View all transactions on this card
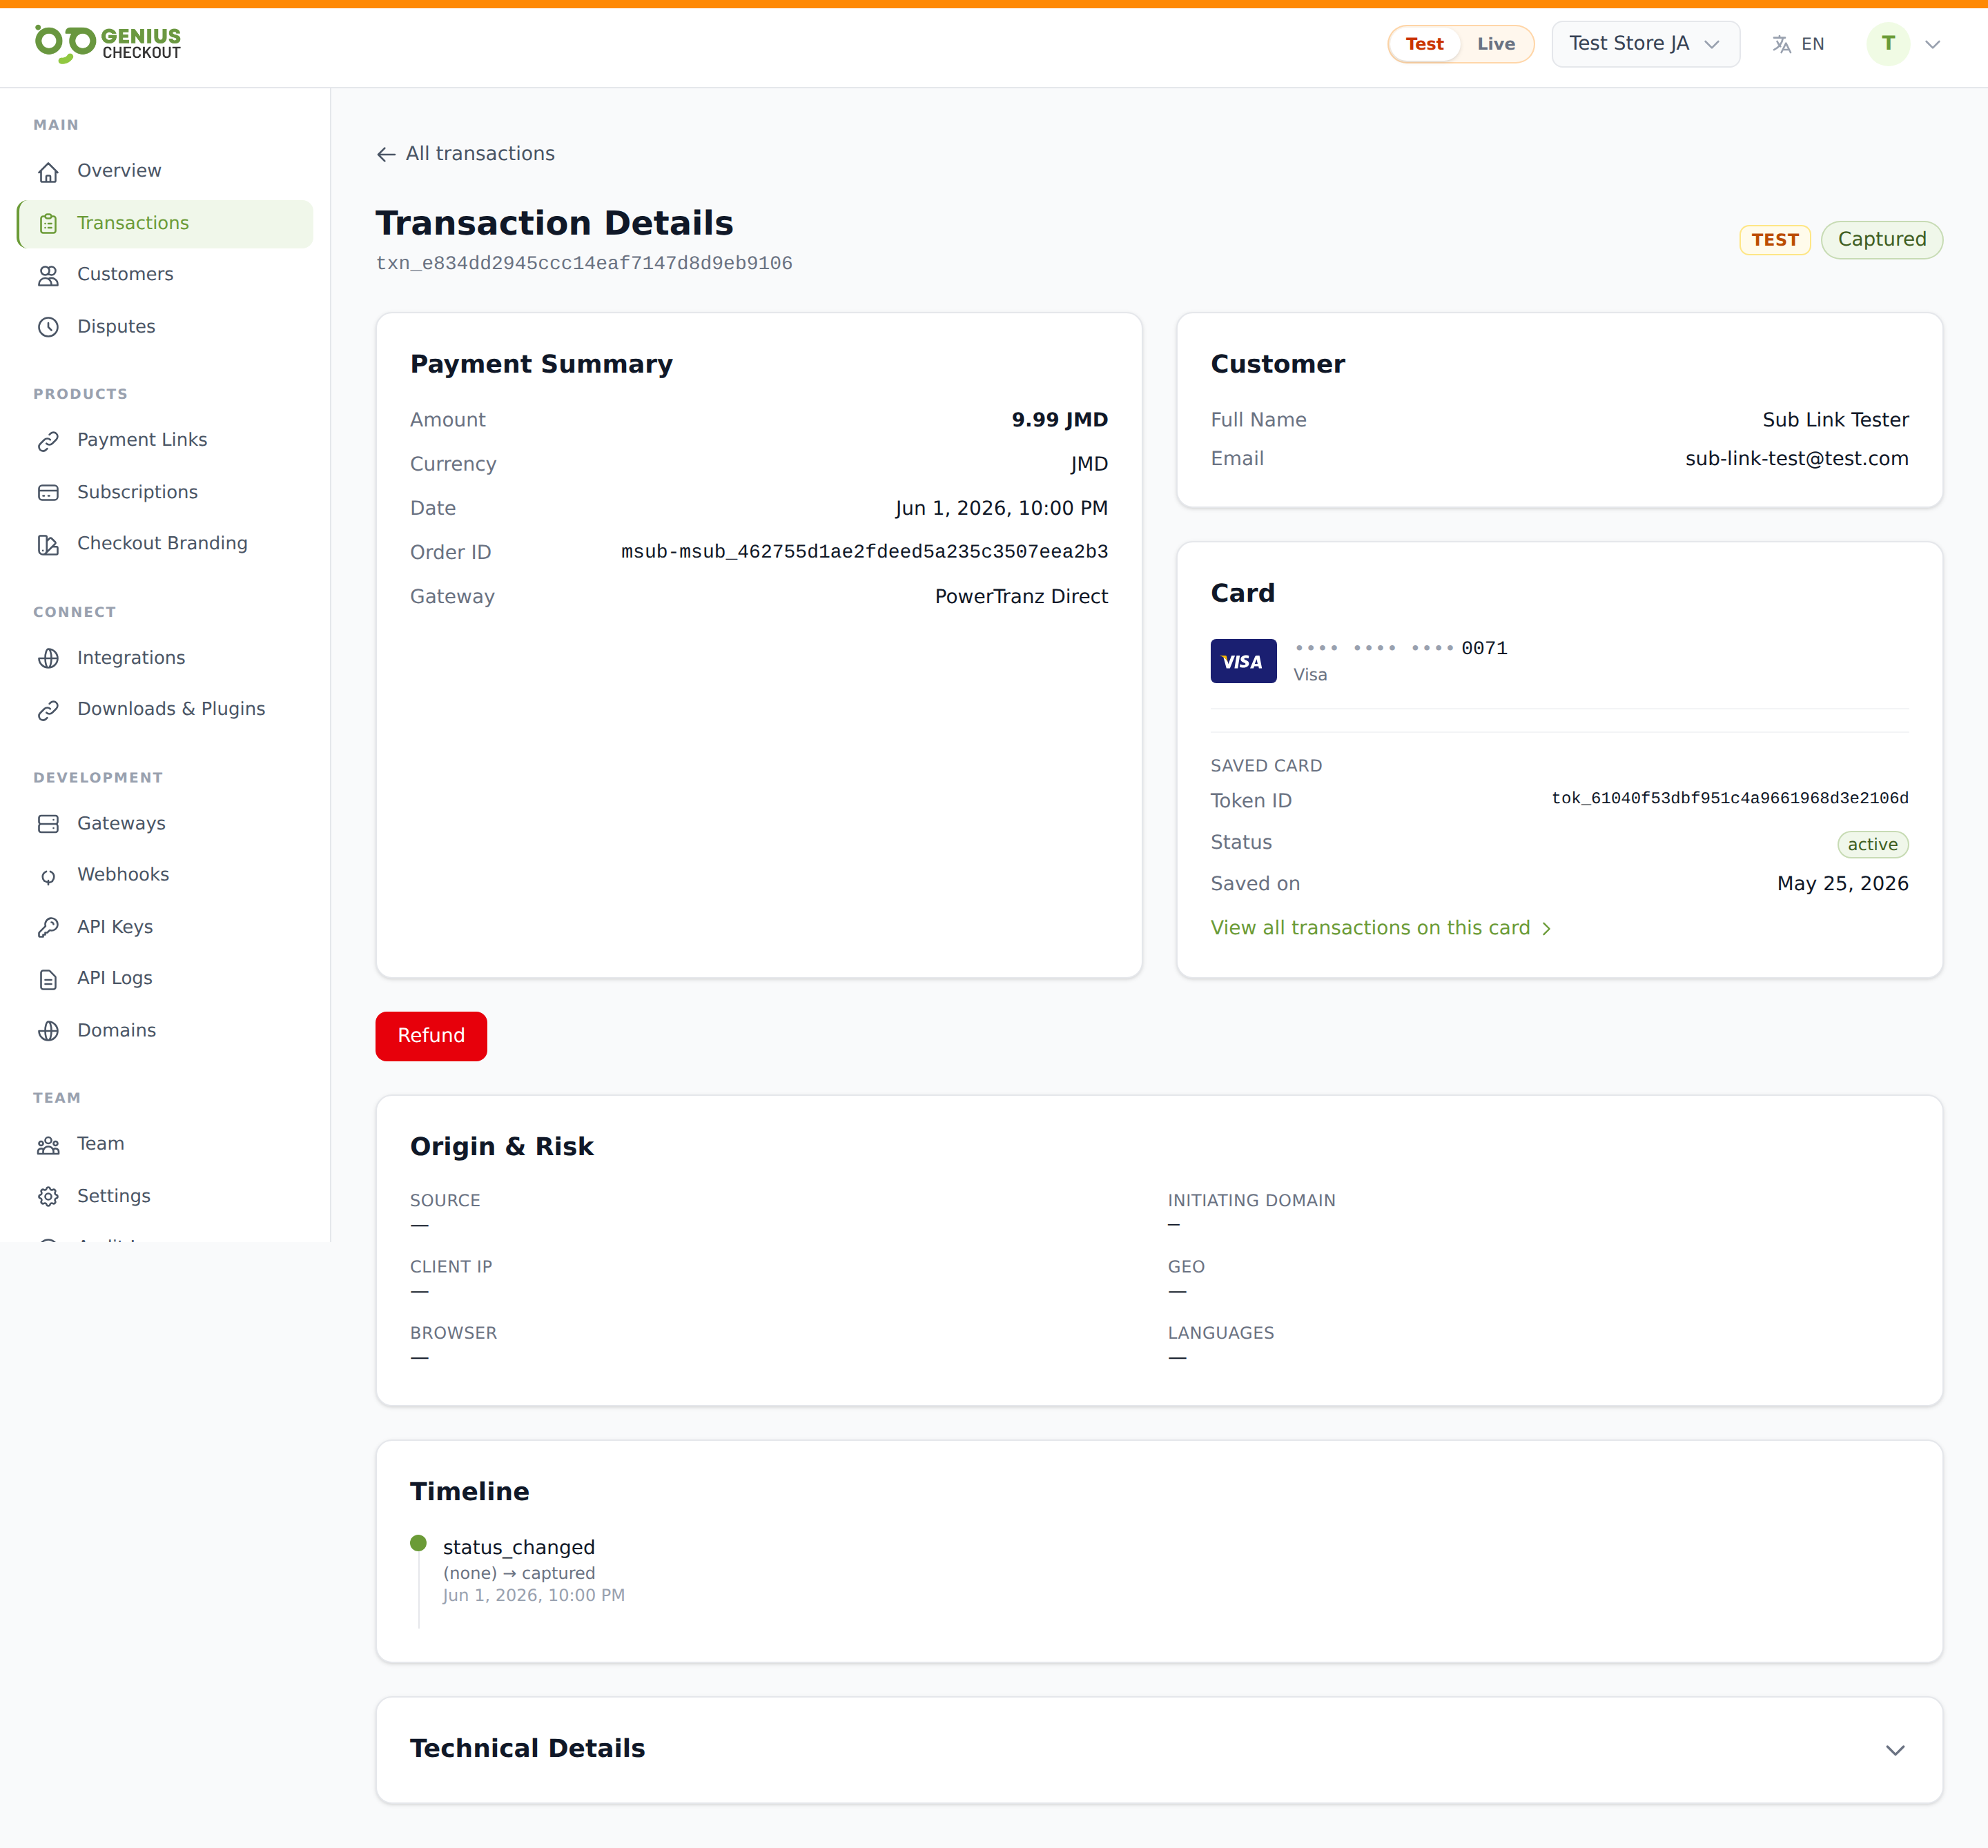Image resolution: width=1988 pixels, height=1848 pixels. pos(1380,927)
